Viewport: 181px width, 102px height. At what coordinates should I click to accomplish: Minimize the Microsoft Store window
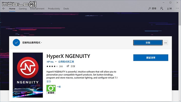pos(163,3)
